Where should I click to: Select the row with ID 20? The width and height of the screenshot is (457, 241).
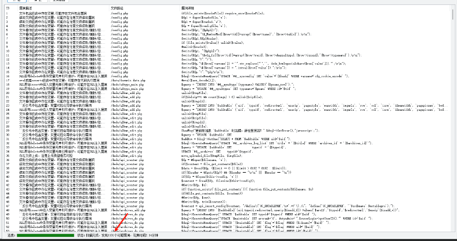click(x=227, y=93)
